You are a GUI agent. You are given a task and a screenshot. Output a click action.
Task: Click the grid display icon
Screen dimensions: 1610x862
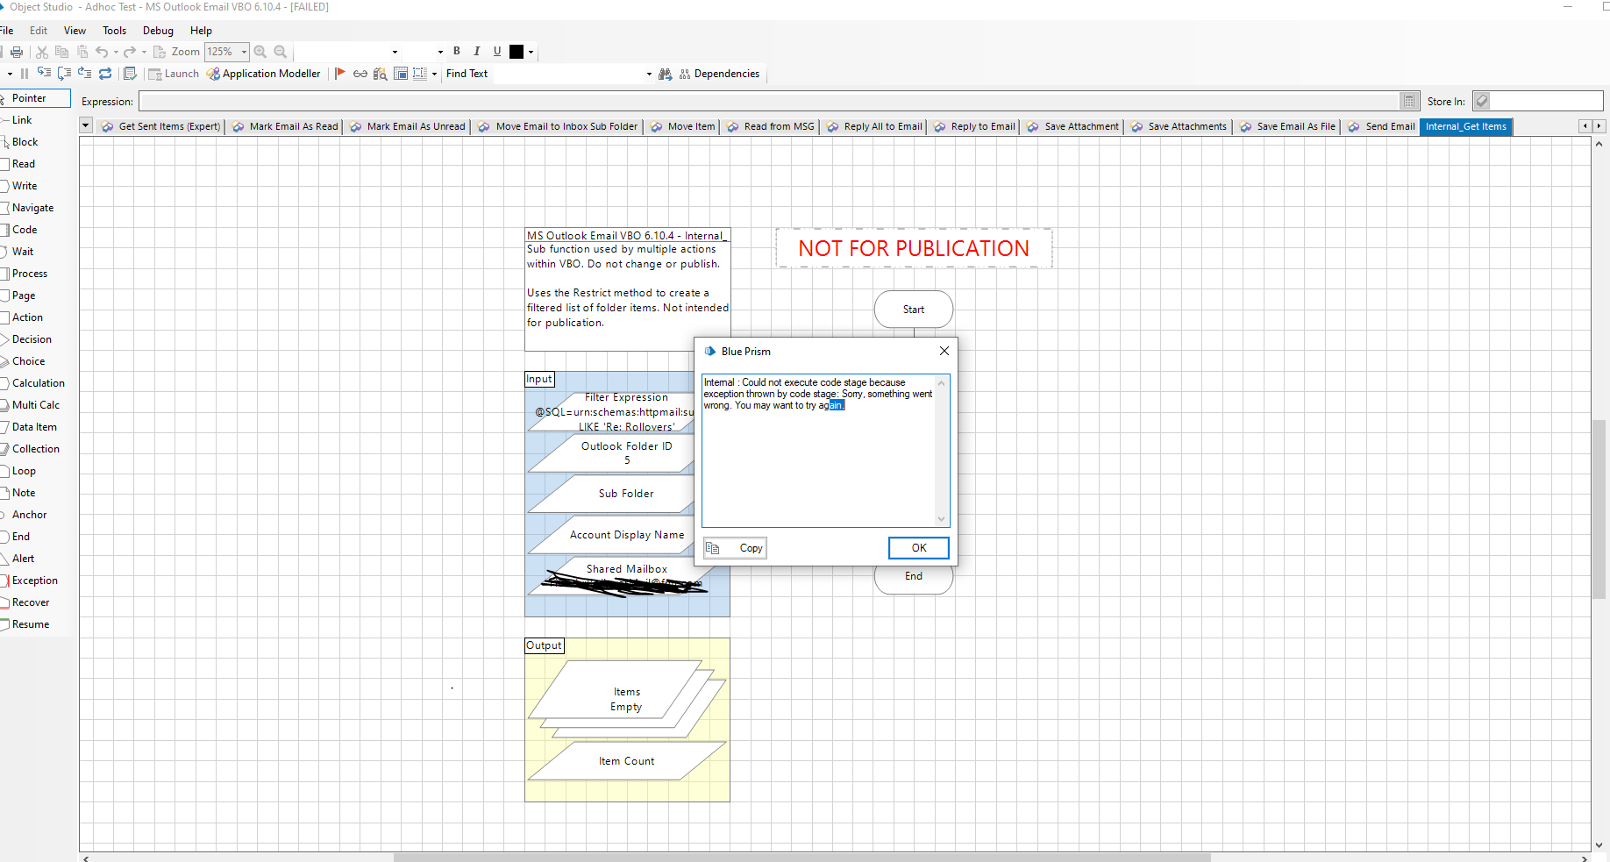click(x=420, y=74)
